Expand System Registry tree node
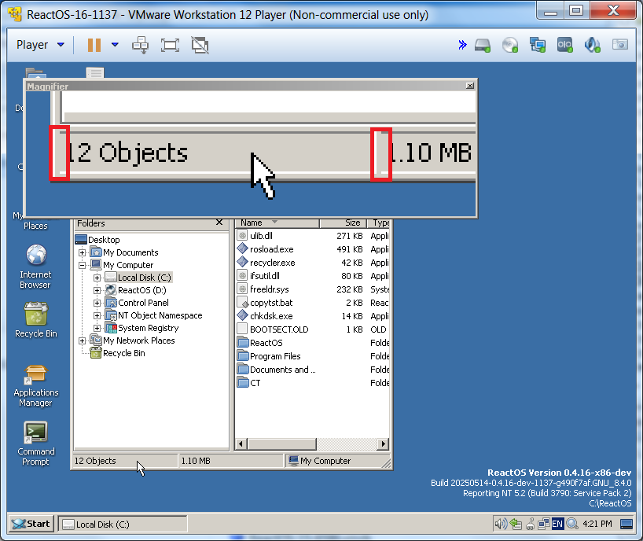 click(x=97, y=328)
